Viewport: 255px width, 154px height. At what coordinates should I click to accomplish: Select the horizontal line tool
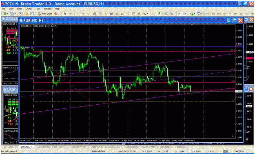click(83, 14)
